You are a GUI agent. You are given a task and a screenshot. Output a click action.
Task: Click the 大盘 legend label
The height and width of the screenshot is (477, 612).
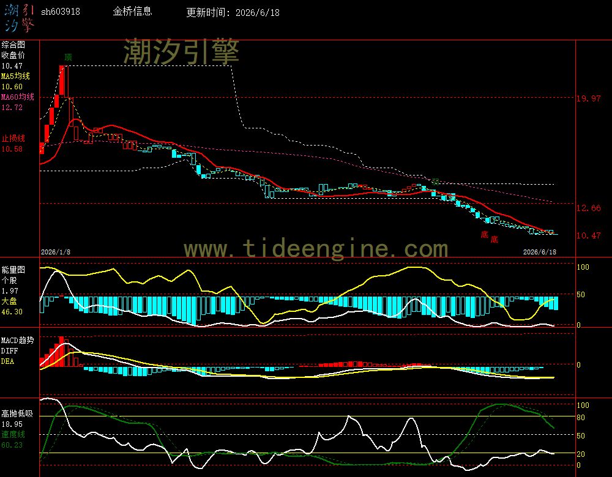point(9,301)
